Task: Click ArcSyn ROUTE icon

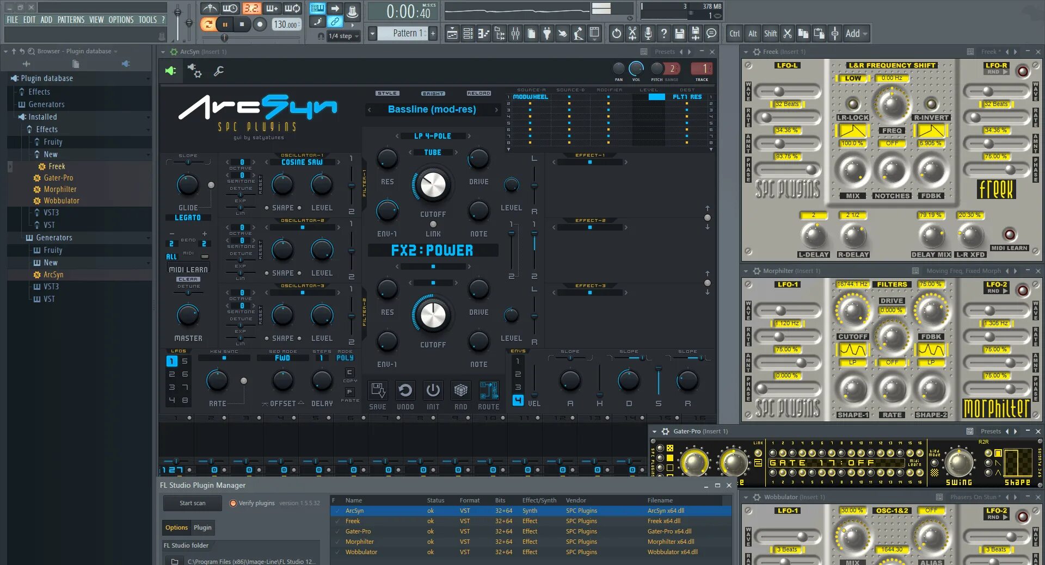Action: click(x=489, y=390)
